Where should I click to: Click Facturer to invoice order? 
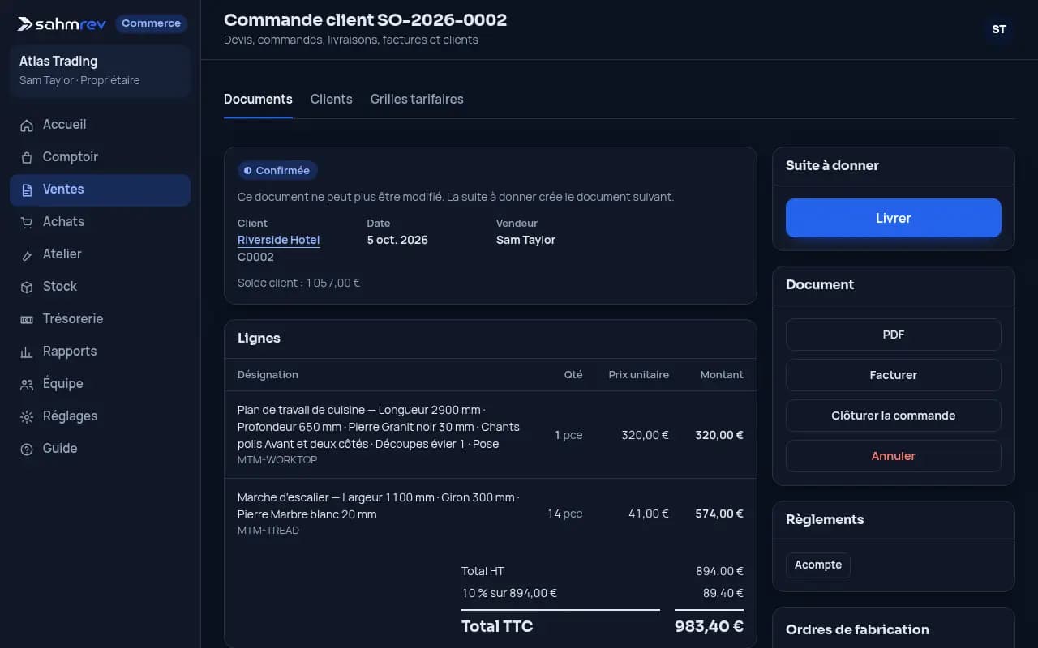coord(894,375)
